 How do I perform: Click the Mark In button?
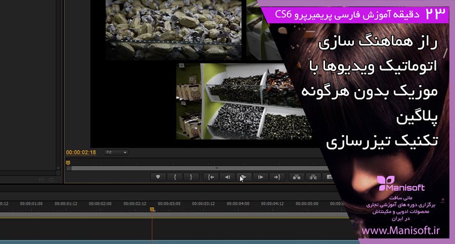point(175,177)
